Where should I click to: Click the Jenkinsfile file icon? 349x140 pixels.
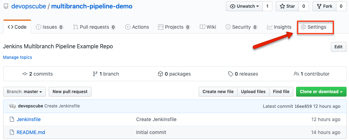(x=11, y=119)
